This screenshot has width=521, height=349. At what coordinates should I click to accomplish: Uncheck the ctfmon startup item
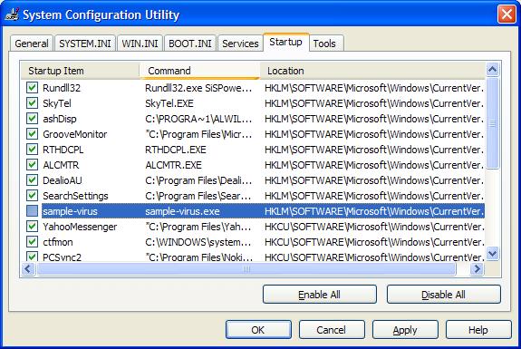tap(32, 242)
